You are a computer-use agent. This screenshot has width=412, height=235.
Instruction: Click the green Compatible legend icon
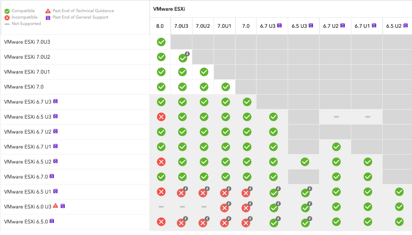7,11
